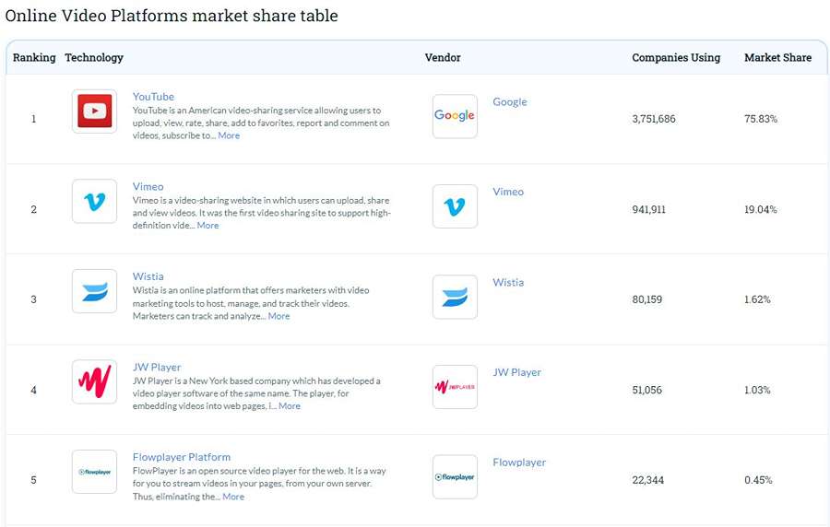Open the YouTube technology title link
The image size is (830, 527).
[x=153, y=97]
